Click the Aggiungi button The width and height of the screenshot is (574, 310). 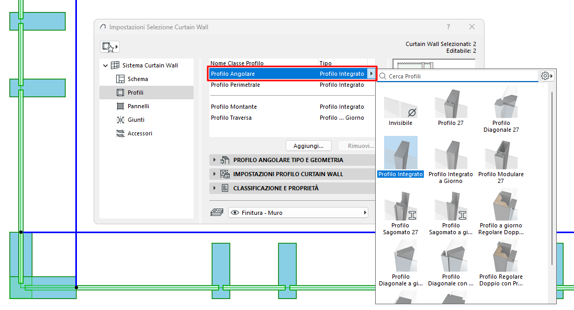(308, 146)
